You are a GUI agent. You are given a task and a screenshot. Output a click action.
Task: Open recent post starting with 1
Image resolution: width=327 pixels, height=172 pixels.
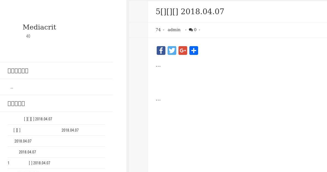point(29,163)
